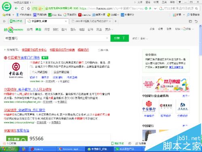Click the 登录 link in page header
This screenshot has height=152, width=202.
tap(169, 29)
